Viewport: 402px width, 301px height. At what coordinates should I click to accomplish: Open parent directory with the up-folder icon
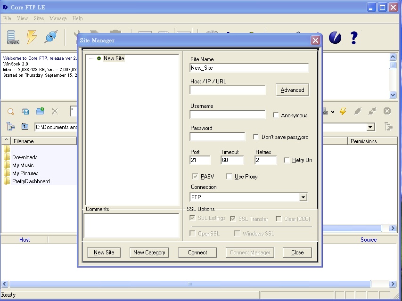pyautogui.click(x=24, y=126)
